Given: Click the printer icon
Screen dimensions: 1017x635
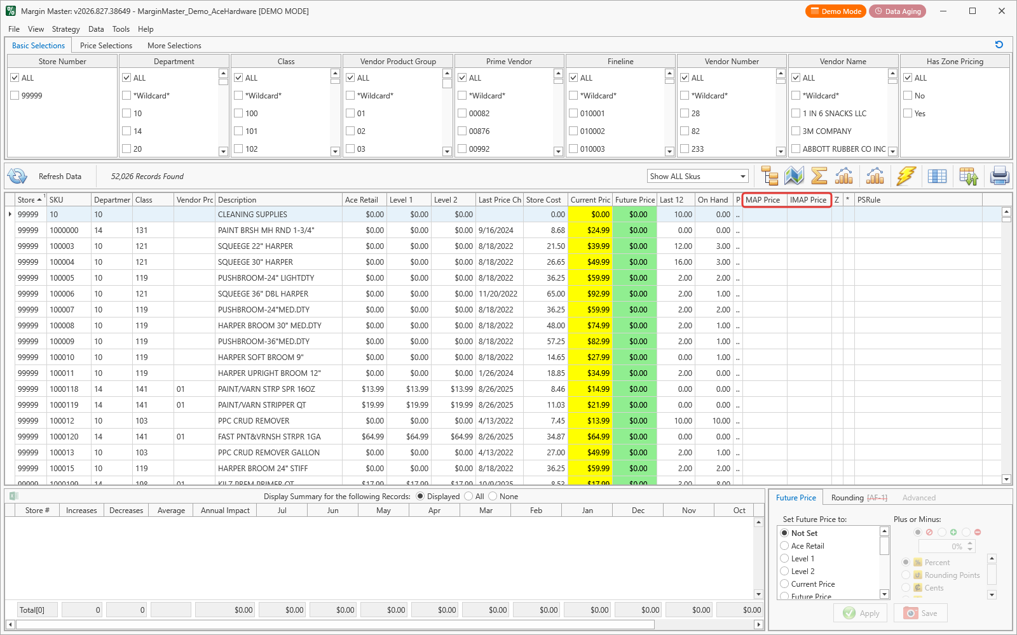Looking at the screenshot, I should click(x=1000, y=176).
